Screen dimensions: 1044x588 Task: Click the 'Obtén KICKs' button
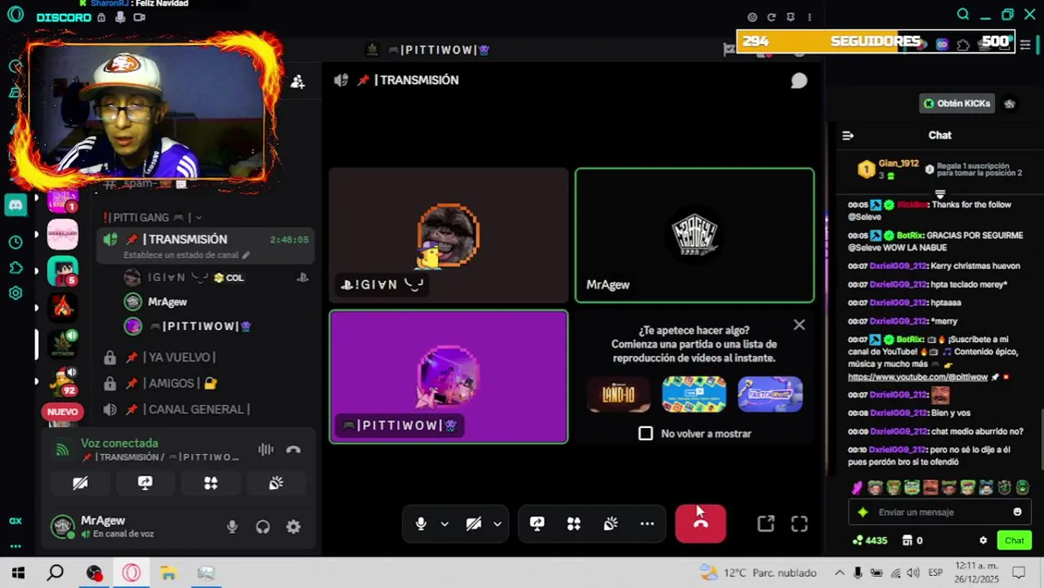pyautogui.click(x=956, y=104)
